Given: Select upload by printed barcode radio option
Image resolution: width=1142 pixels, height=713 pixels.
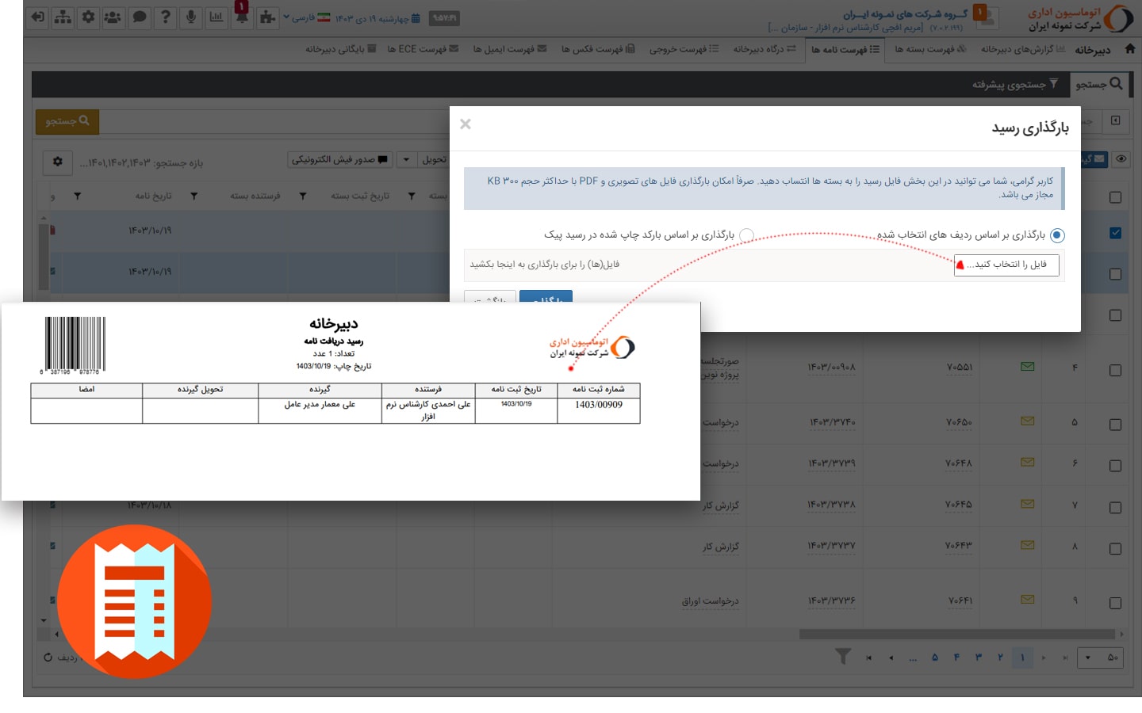Looking at the screenshot, I should (746, 235).
